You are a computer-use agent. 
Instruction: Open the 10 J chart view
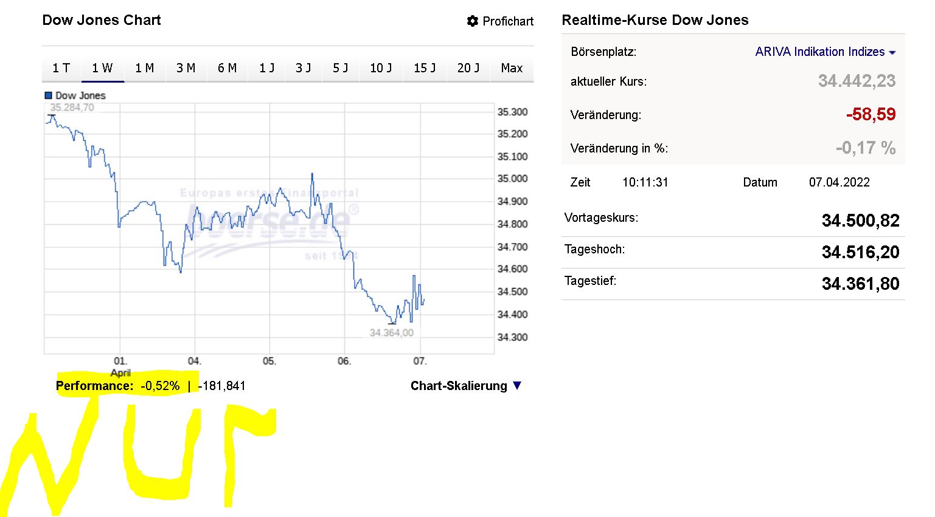(x=381, y=68)
